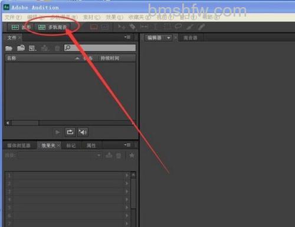
Task: Expand effect slot 5 arrow
Action: pos(127,207)
